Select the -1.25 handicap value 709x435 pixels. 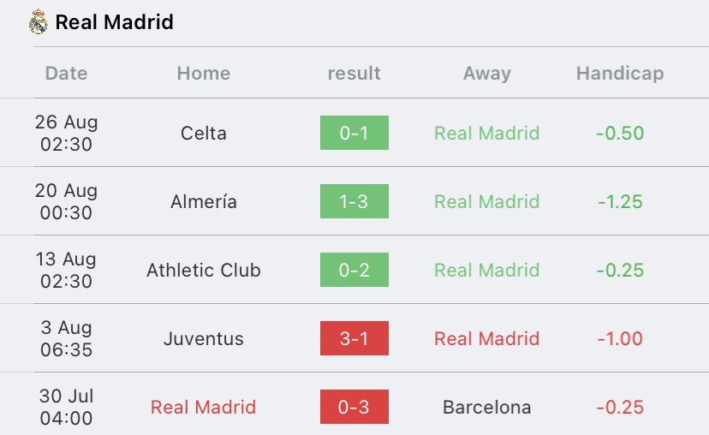pos(620,202)
